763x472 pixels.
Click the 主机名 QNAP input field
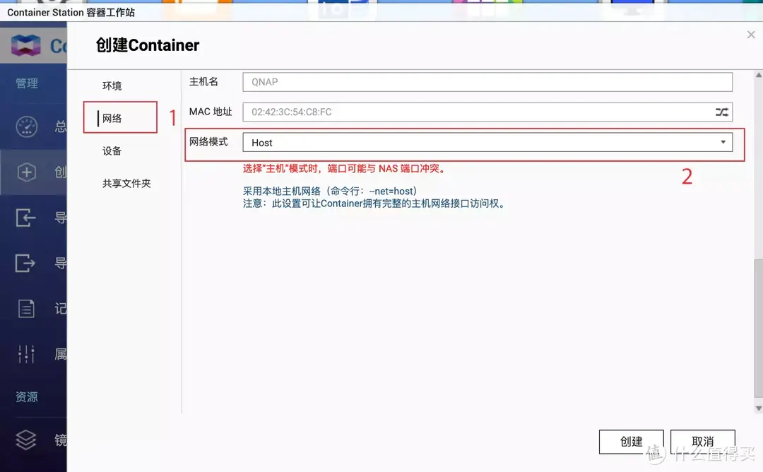(486, 81)
